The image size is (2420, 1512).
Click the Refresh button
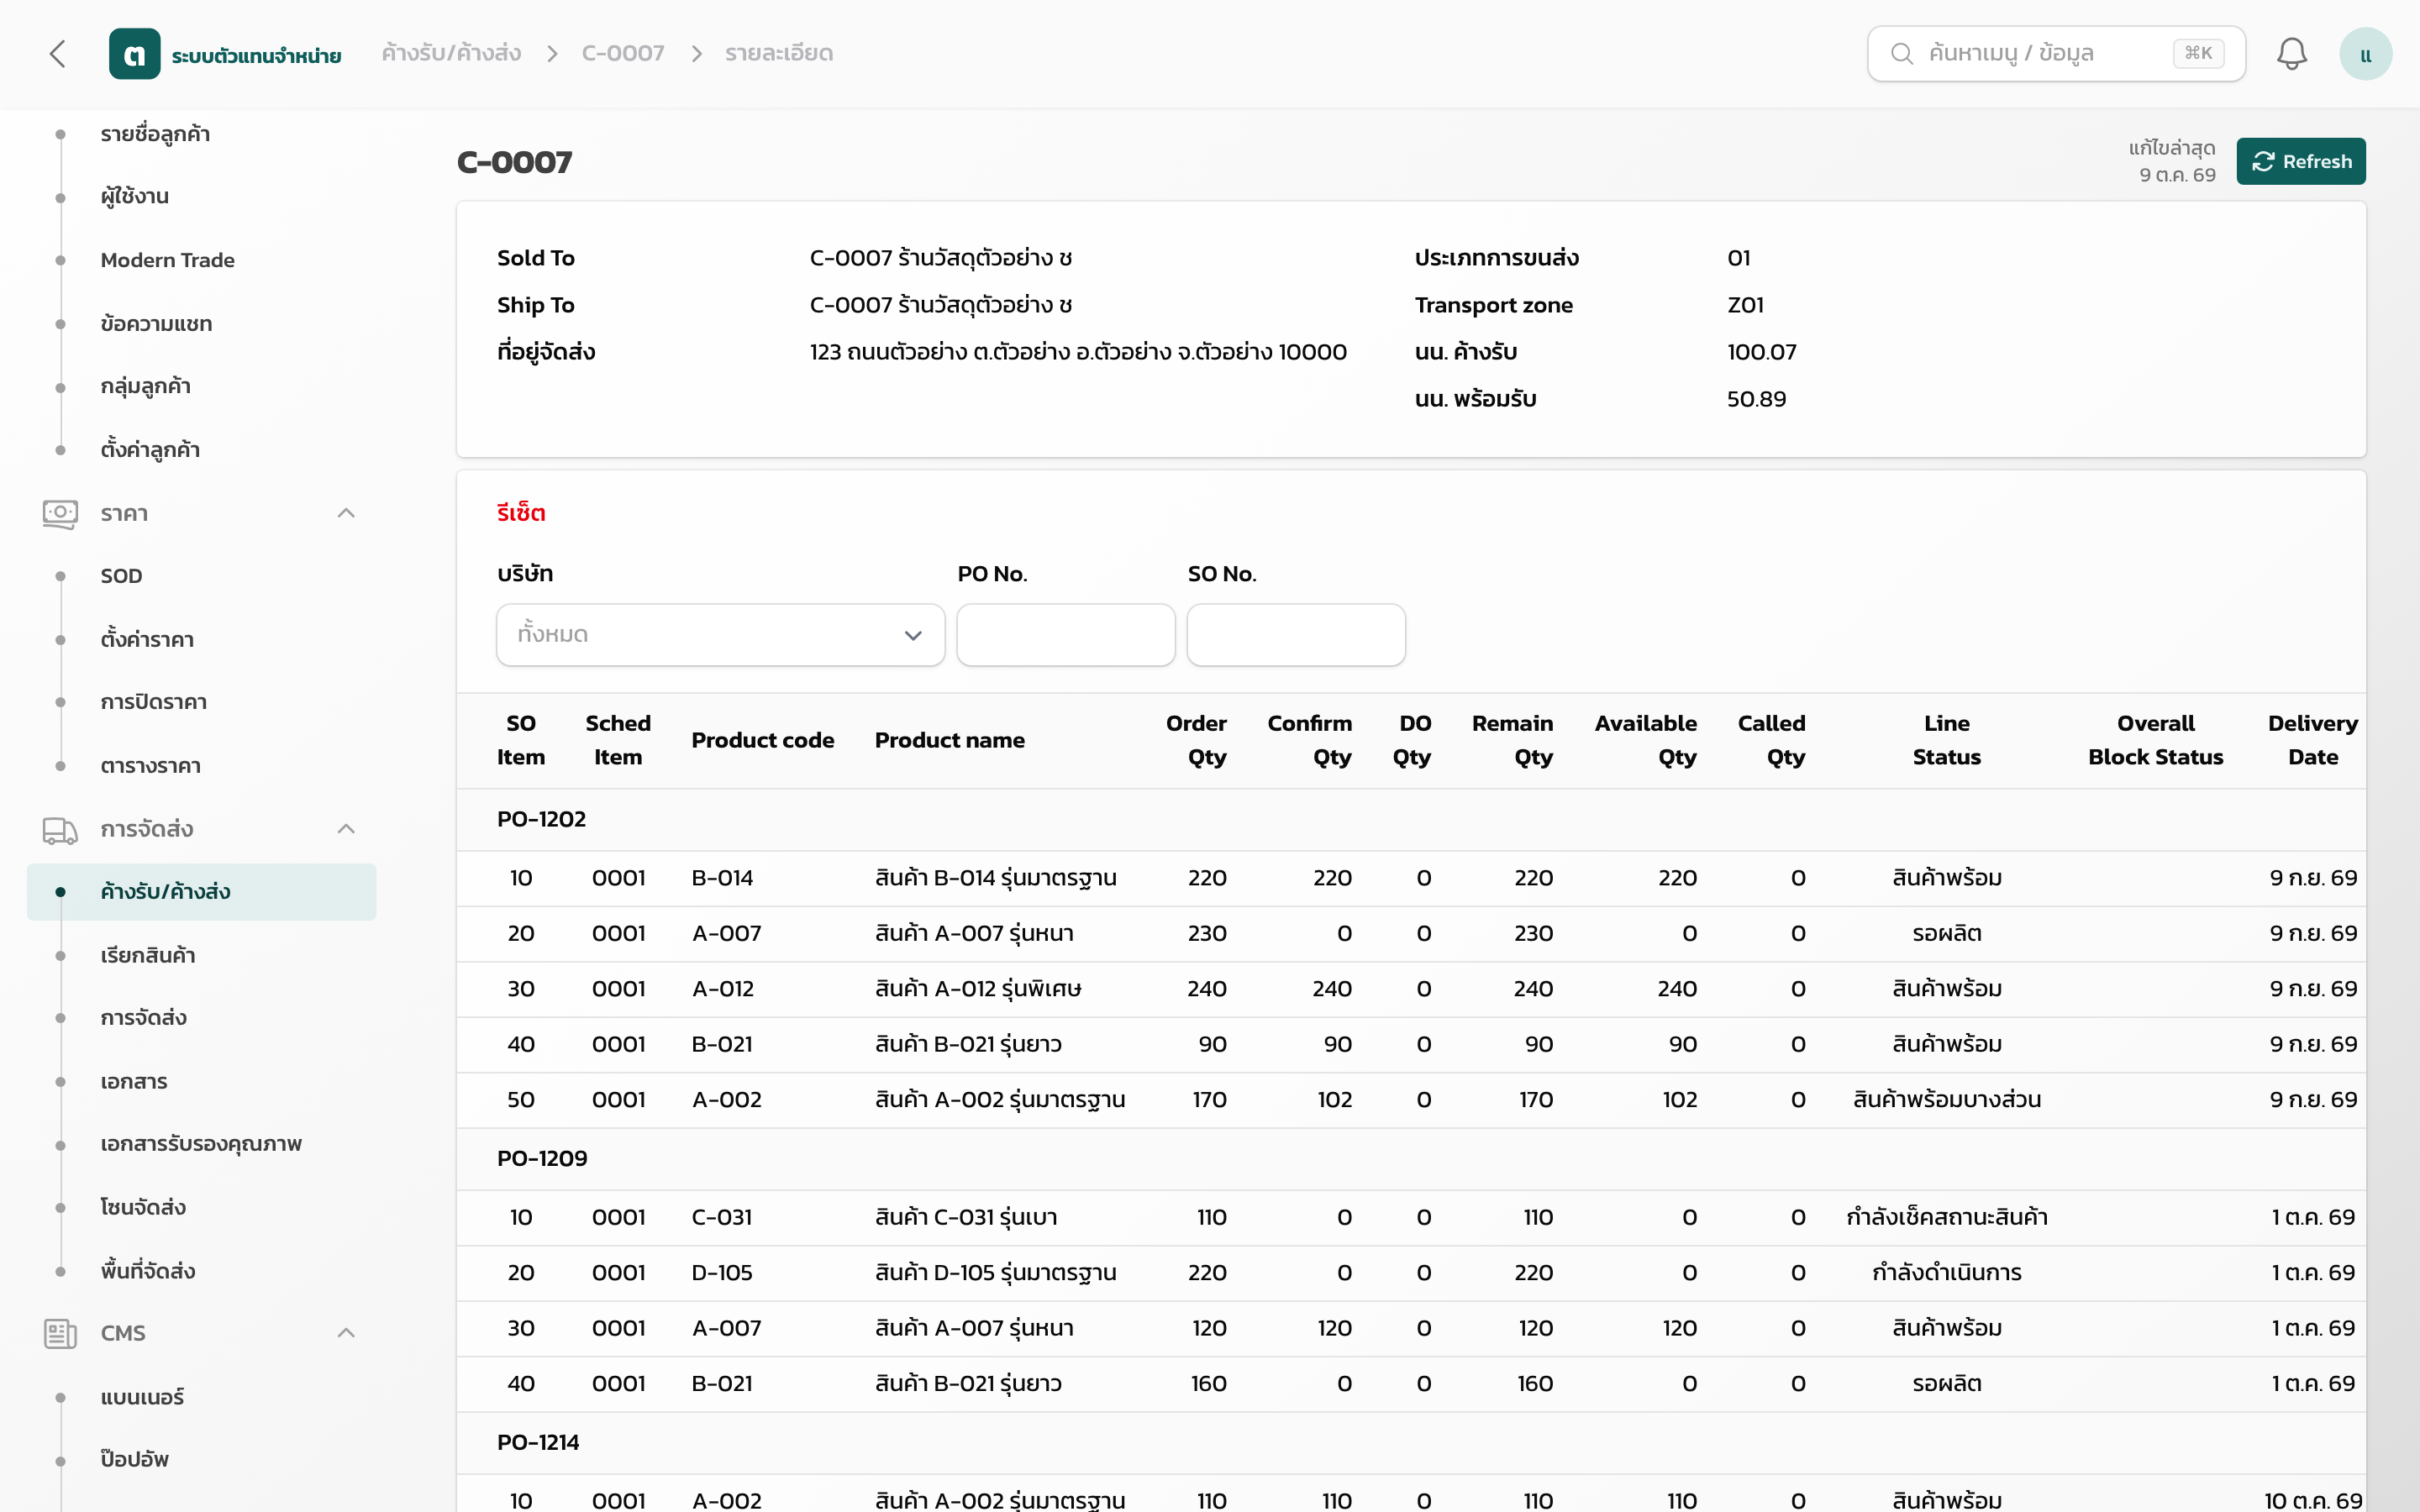pos(2301,161)
